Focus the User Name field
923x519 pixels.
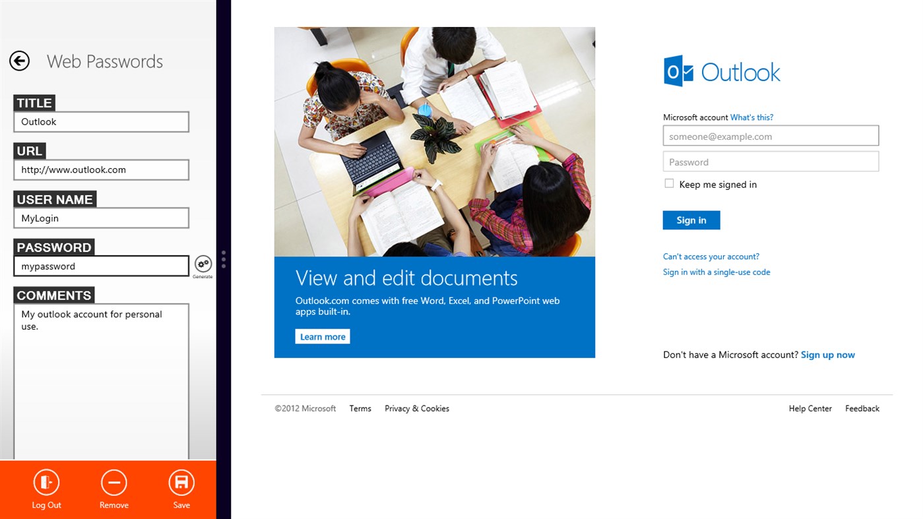101,218
